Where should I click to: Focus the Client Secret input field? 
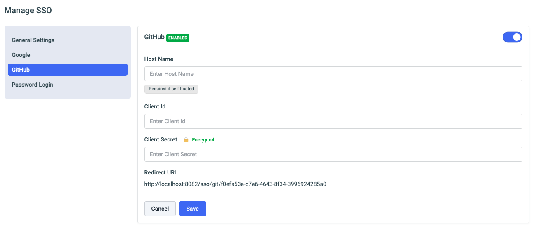tap(333, 154)
